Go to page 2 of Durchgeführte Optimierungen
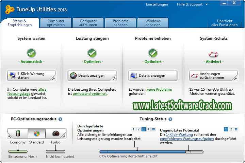The height and width of the screenshot is (163, 245). tap(138, 129)
